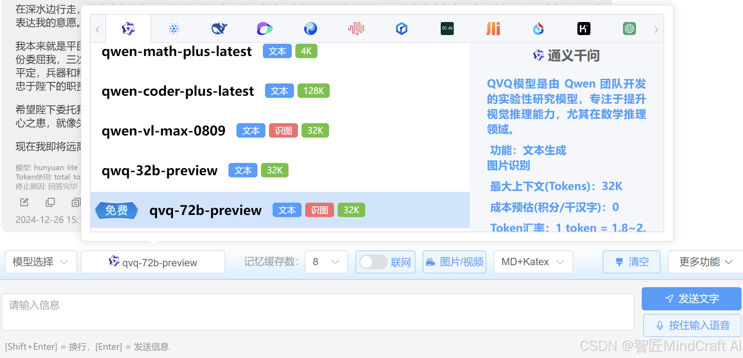Viewport: 743px width, 358px height.
Task: Select the blue-red flame logo provider tab
Action: (x=538, y=29)
